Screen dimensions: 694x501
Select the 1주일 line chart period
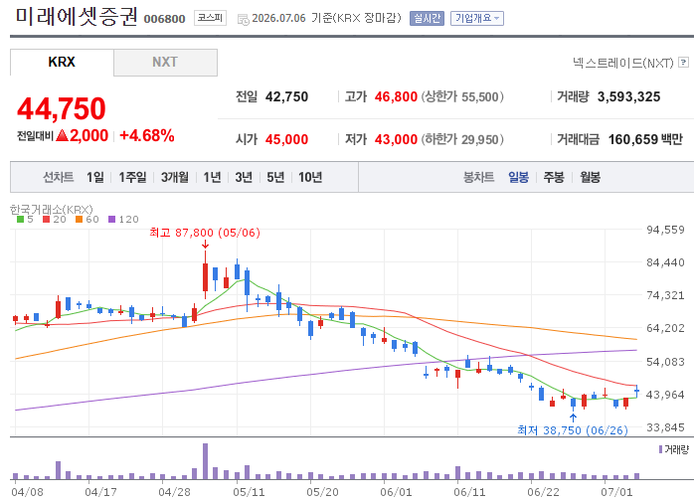pos(132,177)
